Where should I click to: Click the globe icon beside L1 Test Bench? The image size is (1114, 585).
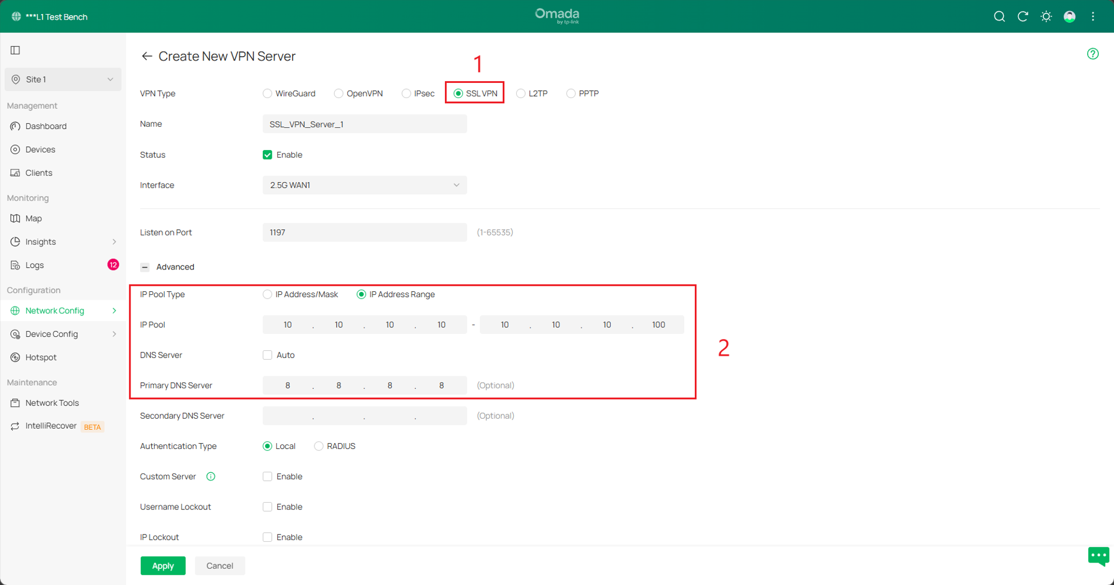click(x=16, y=16)
